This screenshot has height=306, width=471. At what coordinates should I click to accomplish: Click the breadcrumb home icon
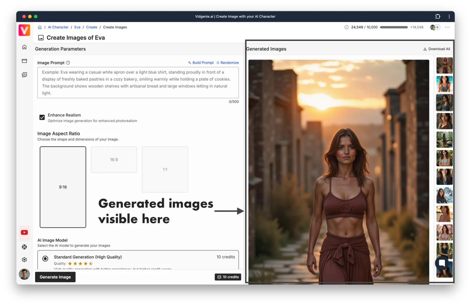(40, 27)
